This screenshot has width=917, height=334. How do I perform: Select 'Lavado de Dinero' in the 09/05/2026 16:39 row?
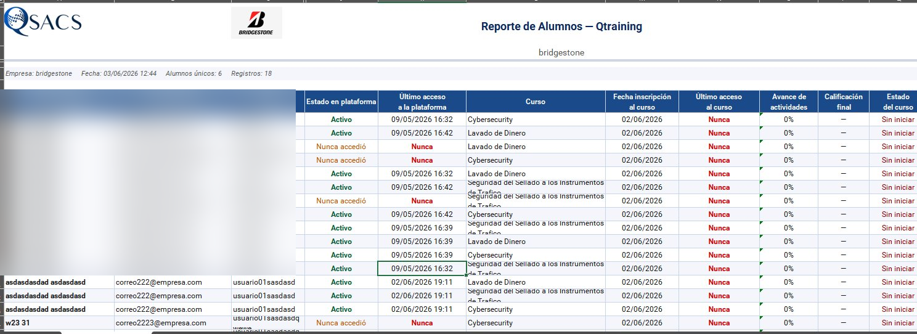click(x=497, y=242)
